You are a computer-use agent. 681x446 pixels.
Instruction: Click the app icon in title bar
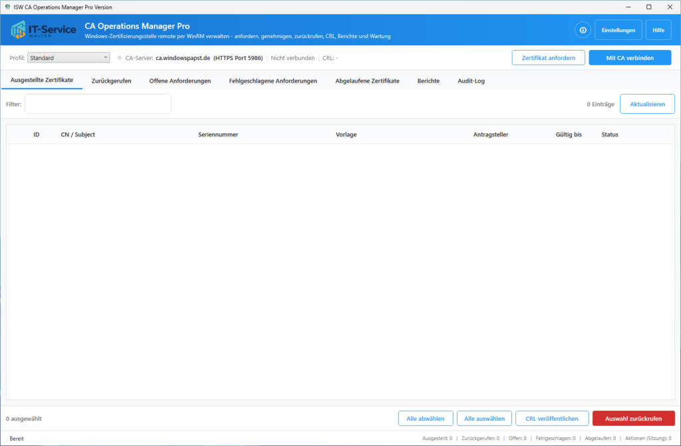click(x=7, y=7)
